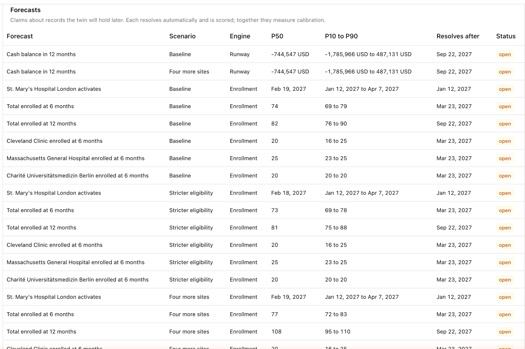Click the P10 to P90 column header
The width and height of the screenshot is (525, 349).
341,36
